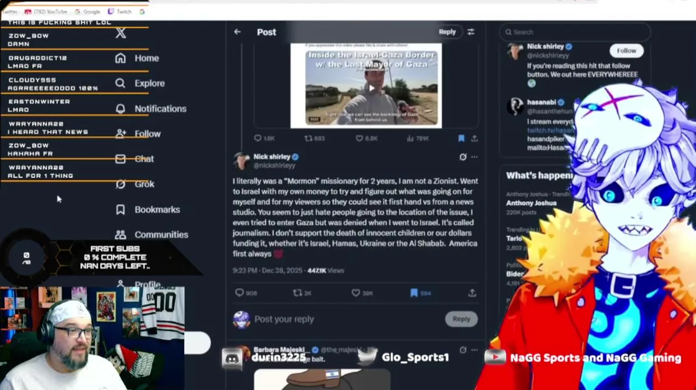Click your avatar beside the reply field
The height and width of the screenshot is (390, 696).
coord(241,320)
